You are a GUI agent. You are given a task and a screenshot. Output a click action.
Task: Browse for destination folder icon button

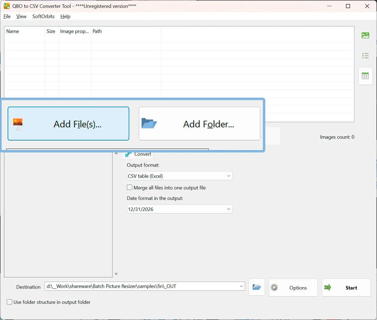click(x=257, y=287)
